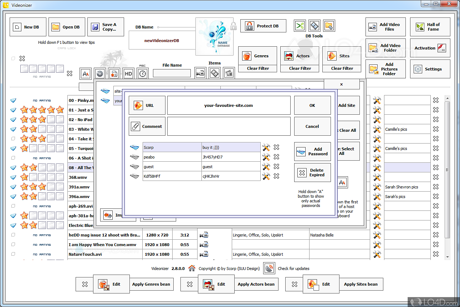The height and width of the screenshot is (307, 460).
Task: Expand the chevron beside the site list entry
Action: click(105, 91)
